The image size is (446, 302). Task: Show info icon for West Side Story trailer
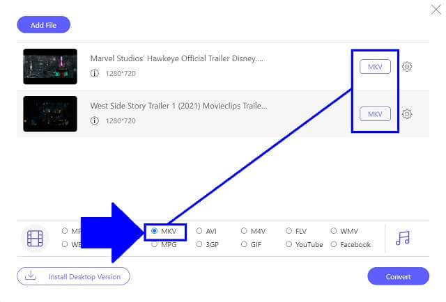pyautogui.click(x=95, y=121)
